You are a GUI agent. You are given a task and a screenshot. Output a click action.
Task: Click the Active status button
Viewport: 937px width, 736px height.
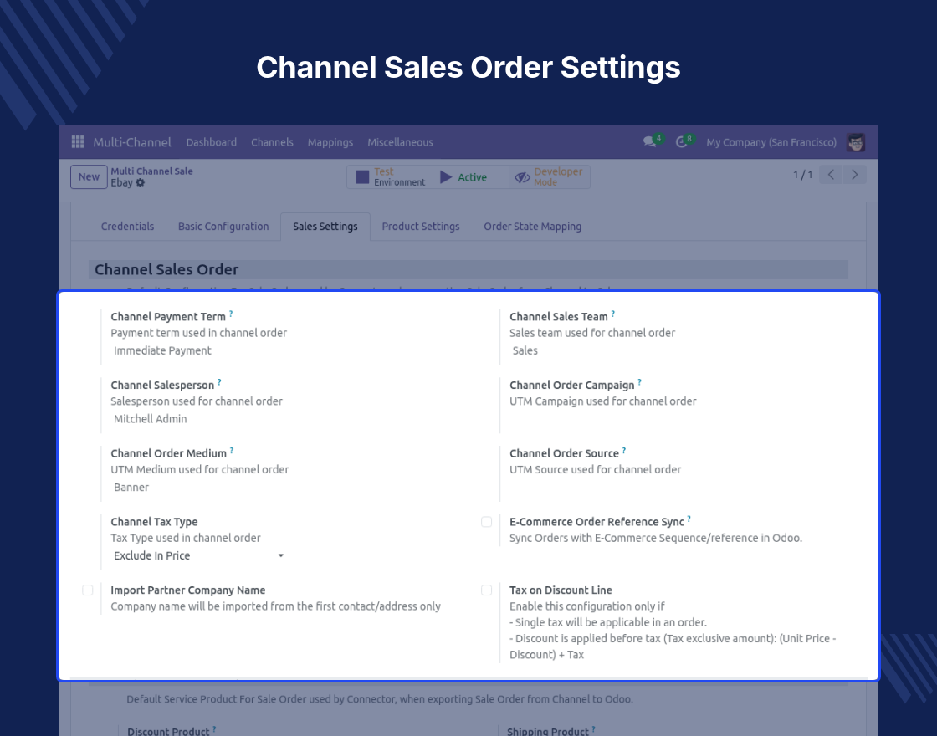pyautogui.click(x=471, y=176)
